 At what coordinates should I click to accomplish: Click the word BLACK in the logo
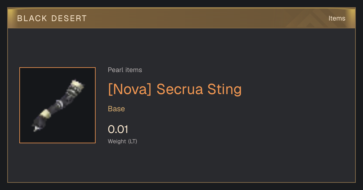pos(32,18)
